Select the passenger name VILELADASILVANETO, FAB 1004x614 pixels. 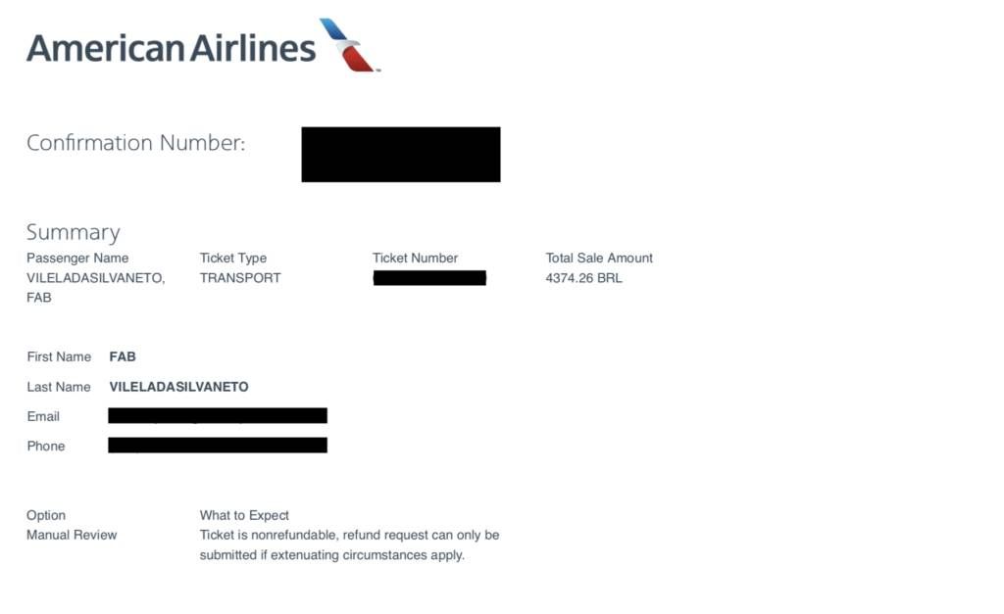[95, 288]
